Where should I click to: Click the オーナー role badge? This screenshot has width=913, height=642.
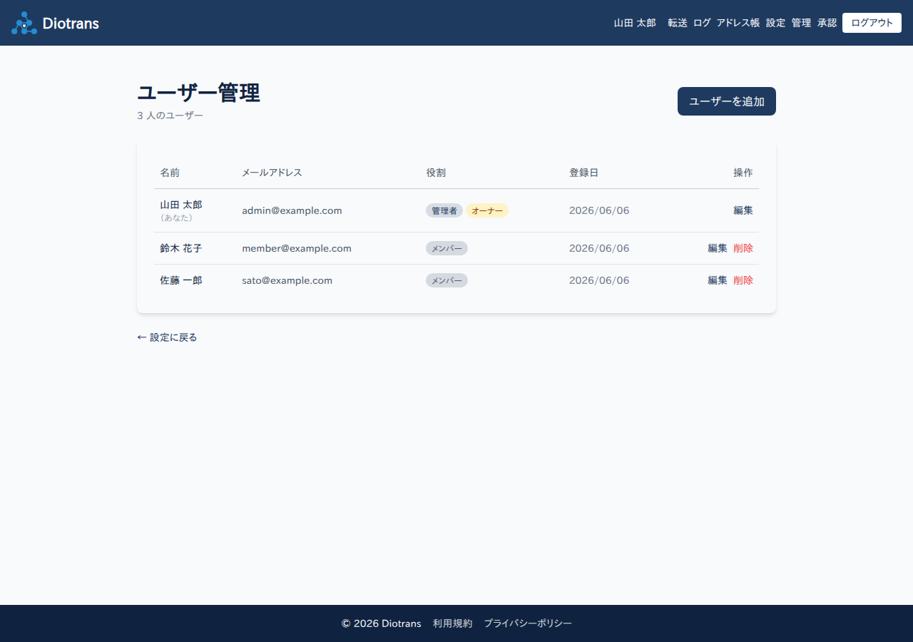[487, 210]
